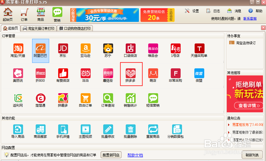The image size is (266, 161).
Task: Open 批量删除 trash icon
Action: point(130,131)
